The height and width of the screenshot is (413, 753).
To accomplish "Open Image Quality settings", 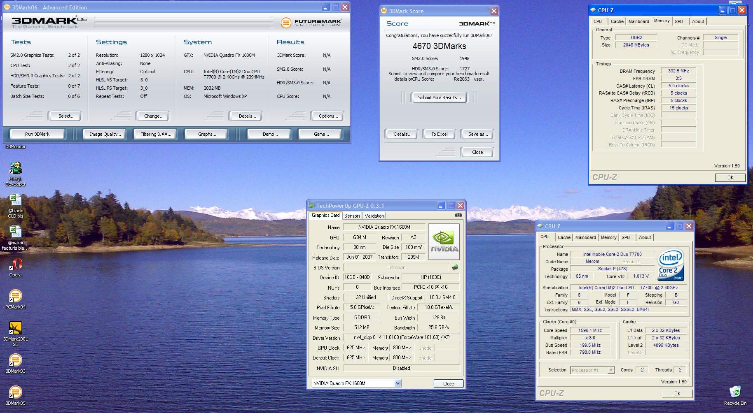I will click(x=105, y=134).
